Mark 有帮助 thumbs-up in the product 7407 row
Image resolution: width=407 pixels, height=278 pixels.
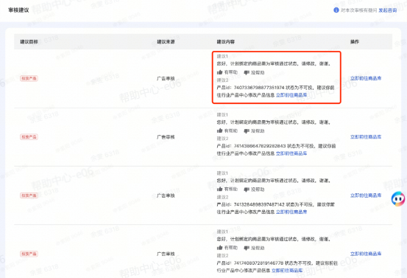tap(227, 72)
